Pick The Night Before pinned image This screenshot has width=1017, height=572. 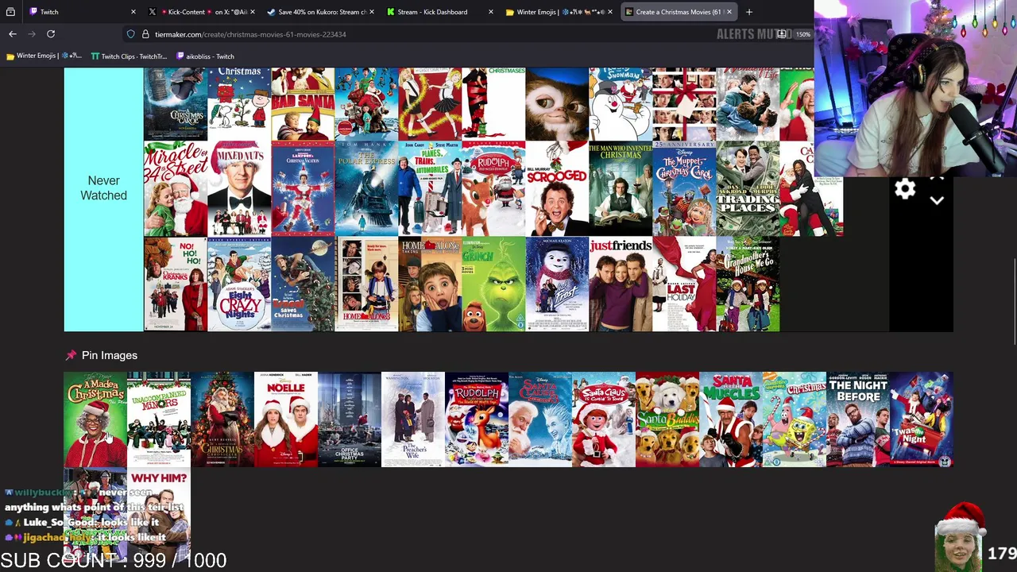coord(858,419)
